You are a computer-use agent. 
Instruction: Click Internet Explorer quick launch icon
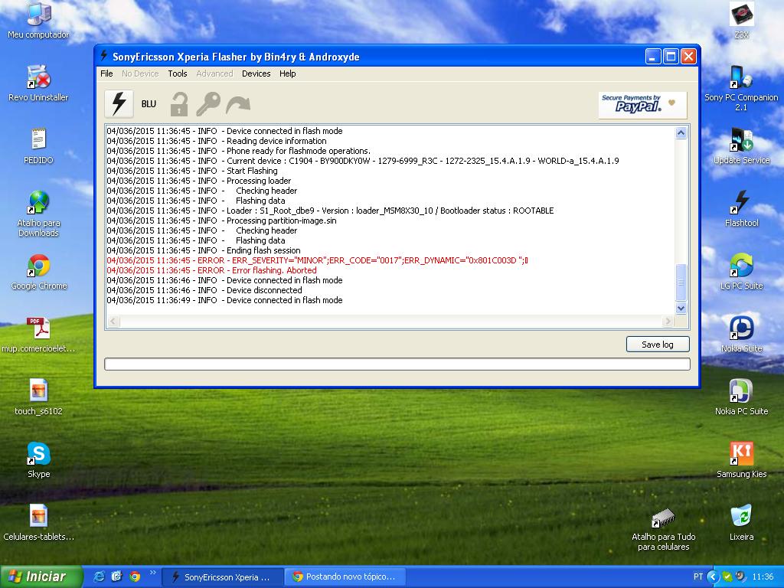100,577
